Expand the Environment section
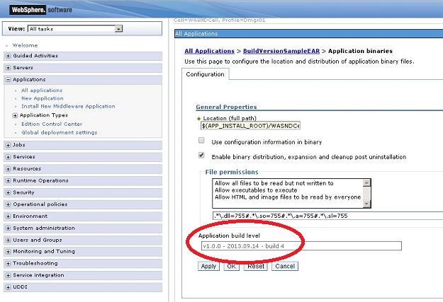The height and width of the screenshot is (302, 443). click(x=9, y=216)
